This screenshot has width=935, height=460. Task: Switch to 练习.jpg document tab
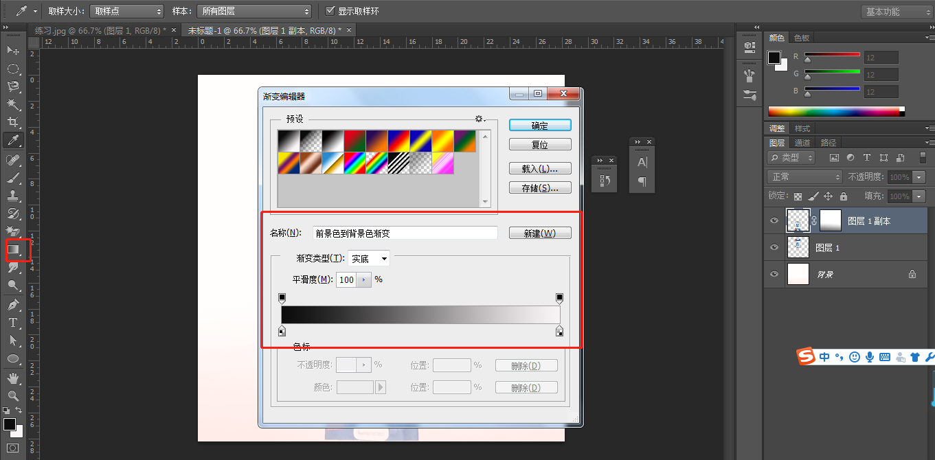click(x=102, y=30)
